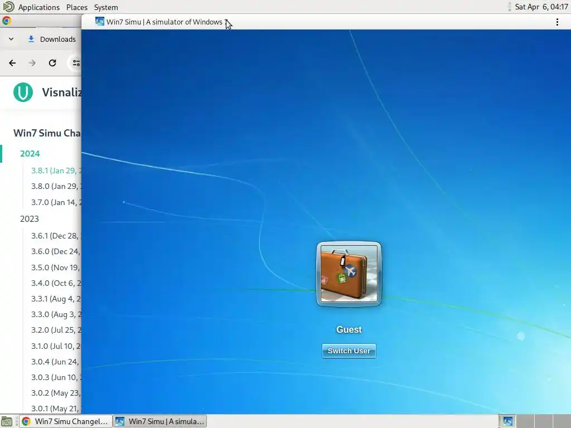Image resolution: width=571 pixels, height=428 pixels.
Task: Open changelog entry 3.6.0
Action: click(x=56, y=251)
